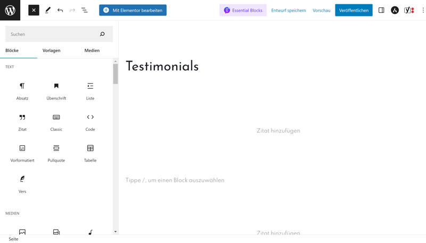
Task: Insert a Vers verse block
Action: 22,185
